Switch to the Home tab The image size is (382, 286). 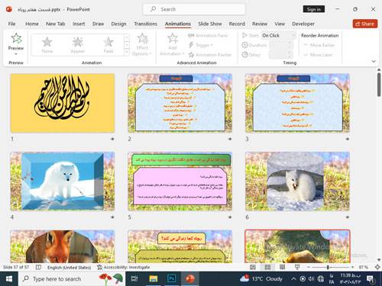[x=32, y=24]
